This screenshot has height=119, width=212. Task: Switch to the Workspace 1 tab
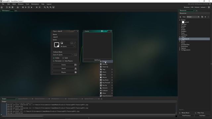(7, 11)
